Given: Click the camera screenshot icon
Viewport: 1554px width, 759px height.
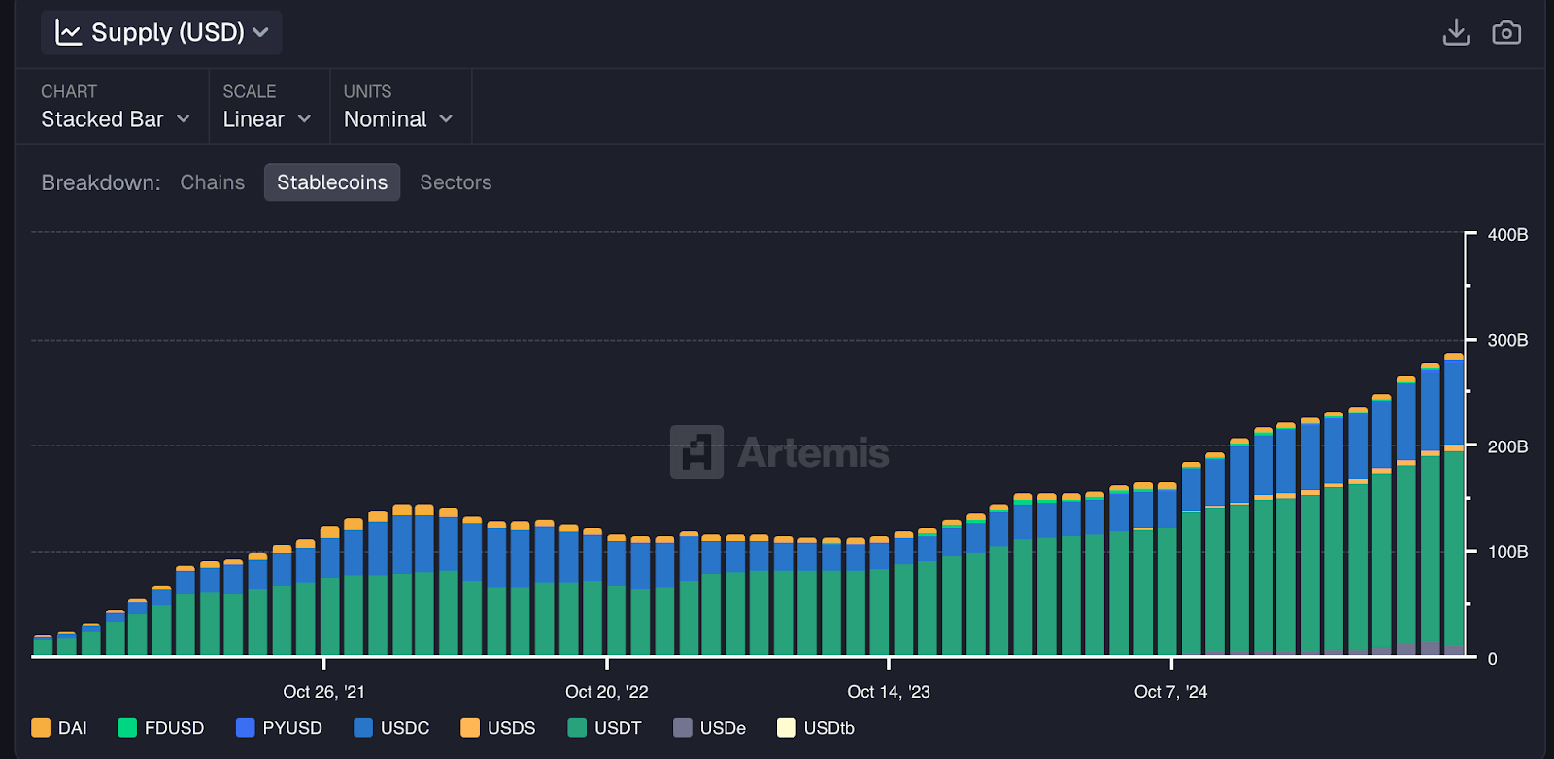Looking at the screenshot, I should [x=1506, y=33].
